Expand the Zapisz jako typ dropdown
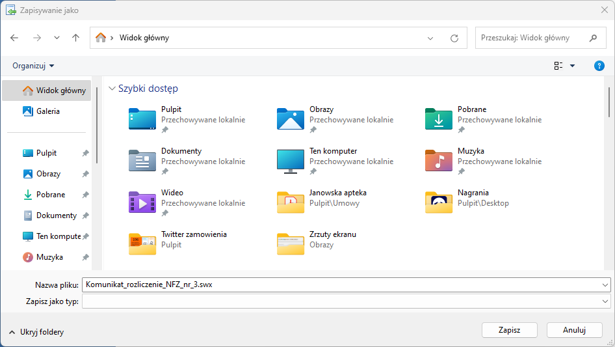This screenshot has width=615, height=347. tap(606, 301)
